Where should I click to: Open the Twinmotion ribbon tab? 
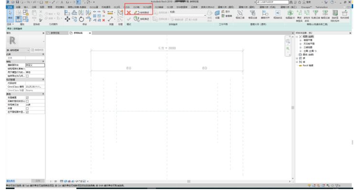coord(321,7)
